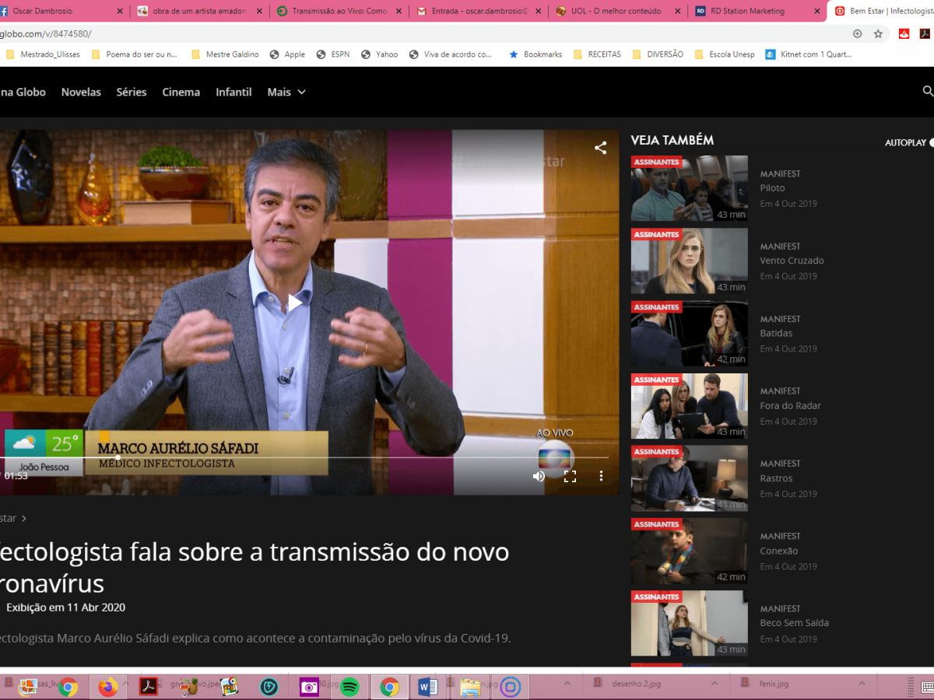Close the Gmail Entrada tab
This screenshot has height=700, width=934.
[x=539, y=11]
